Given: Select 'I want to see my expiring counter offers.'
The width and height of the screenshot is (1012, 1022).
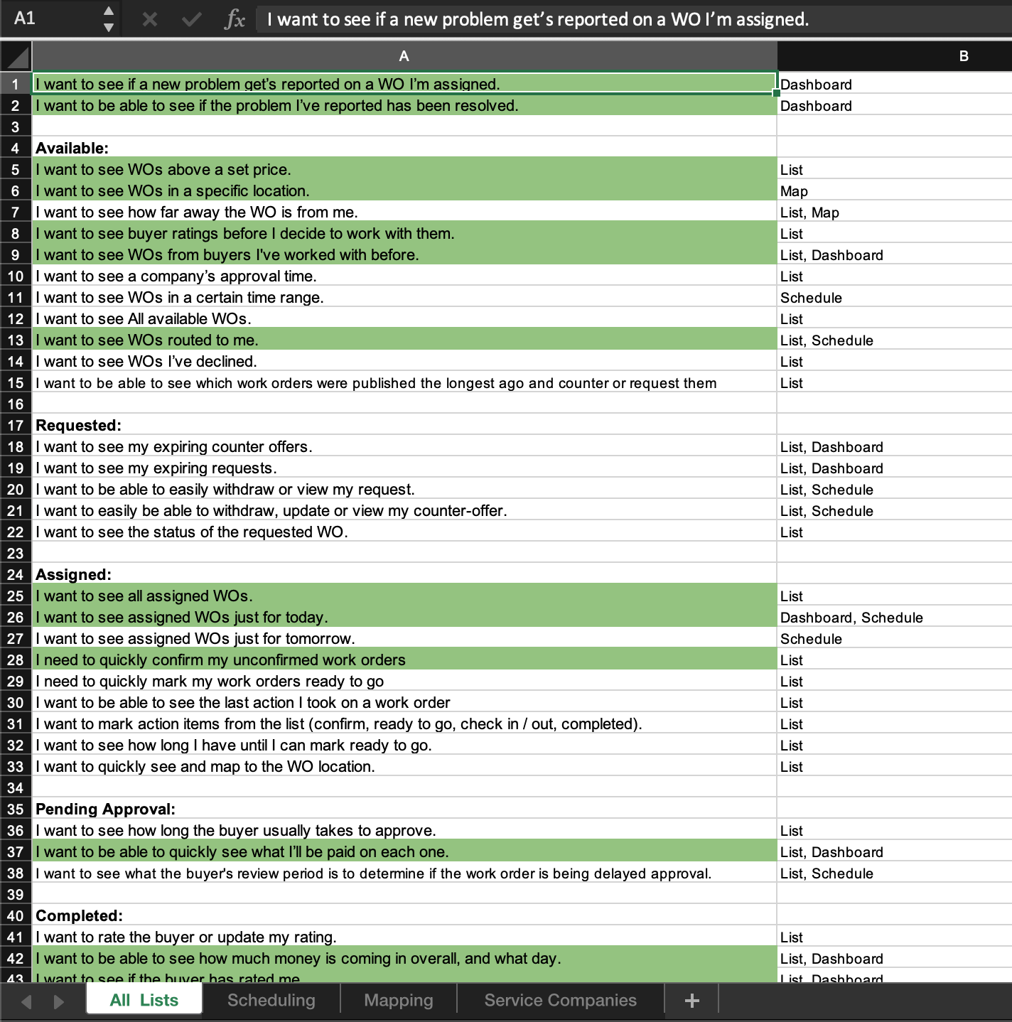Looking at the screenshot, I should click(404, 446).
